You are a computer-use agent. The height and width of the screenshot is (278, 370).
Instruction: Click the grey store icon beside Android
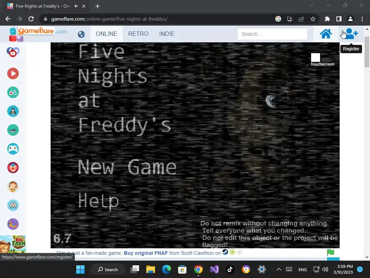click(240, 252)
